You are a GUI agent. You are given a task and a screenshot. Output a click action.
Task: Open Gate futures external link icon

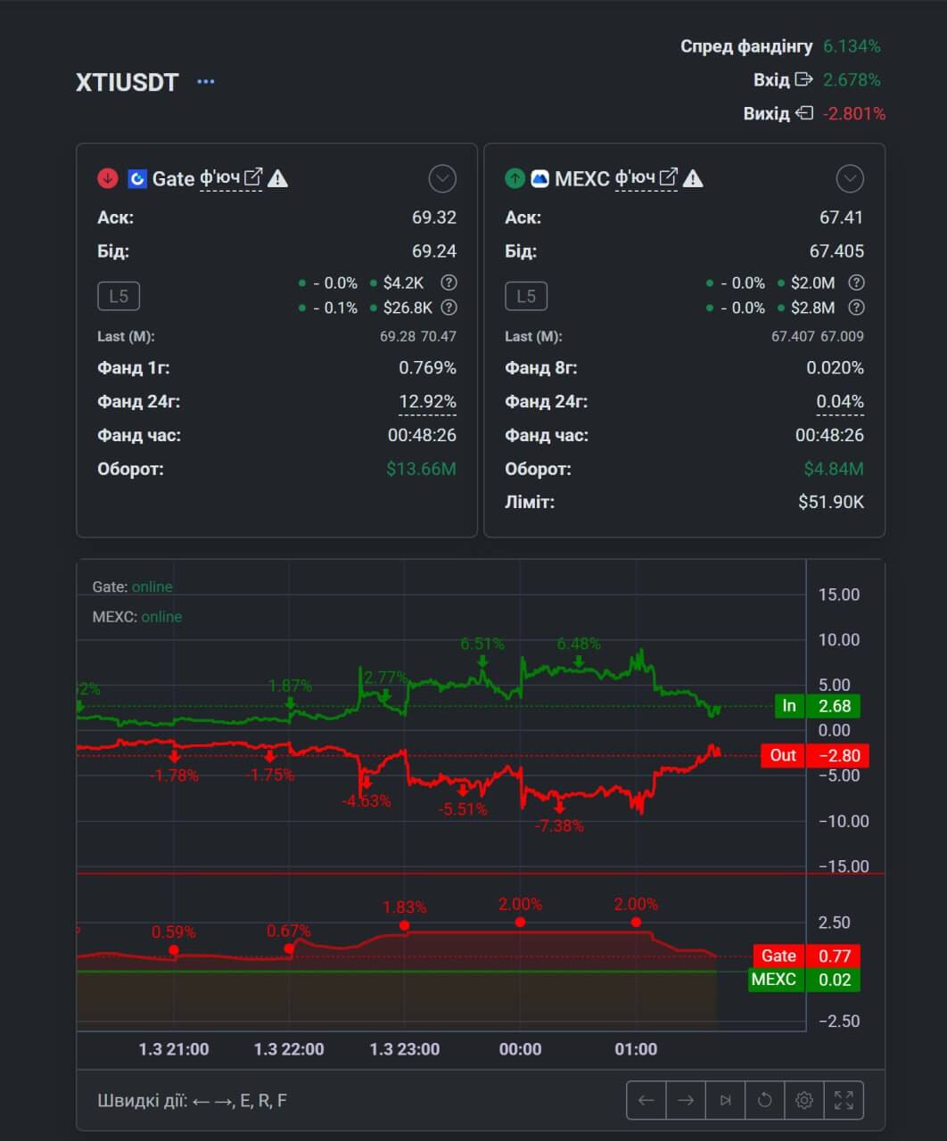[253, 178]
